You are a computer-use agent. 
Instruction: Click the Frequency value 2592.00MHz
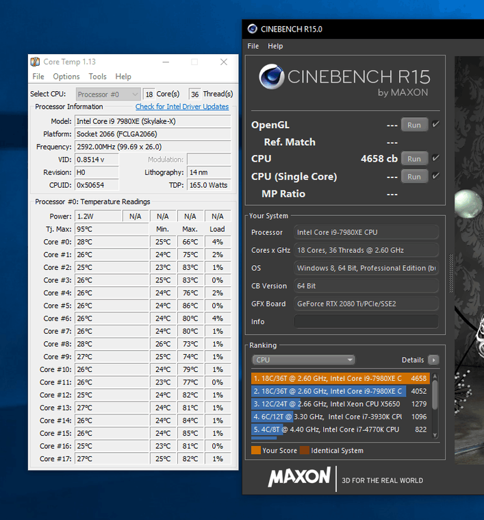[153, 147]
